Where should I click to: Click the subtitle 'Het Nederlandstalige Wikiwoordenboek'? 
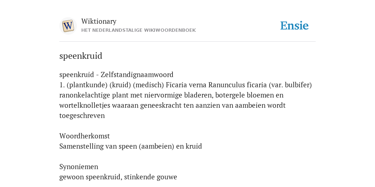click(138, 30)
